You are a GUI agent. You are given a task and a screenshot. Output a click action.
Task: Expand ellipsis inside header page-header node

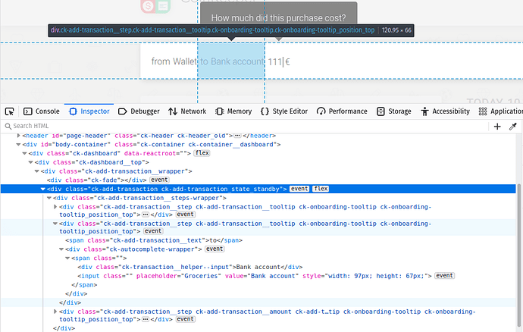click(x=237, y=136)
